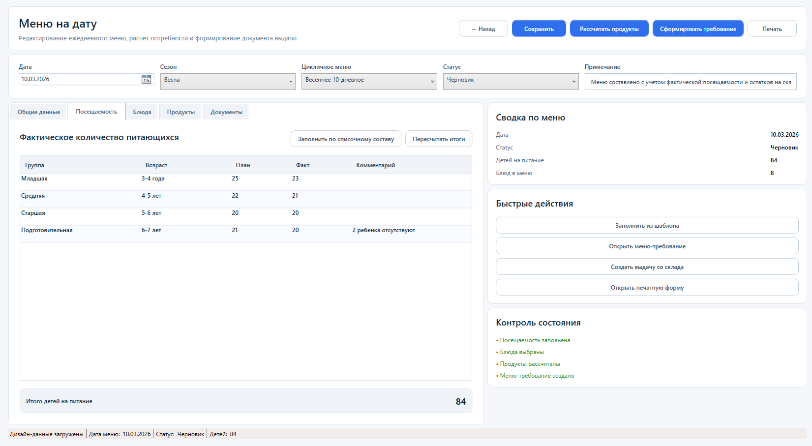Open the Цикличное меню dropdown
This screenshot has width=812, height=446.
369,82
